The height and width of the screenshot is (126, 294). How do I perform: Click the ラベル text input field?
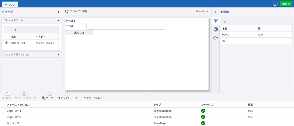click(126, 26)
